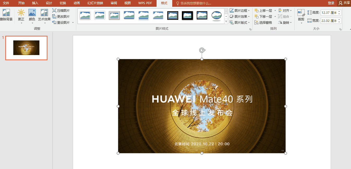Expand the Bring Forward dropdown arrow
The width and height of the screenshot is (351, 169).
tap(275, 11)
